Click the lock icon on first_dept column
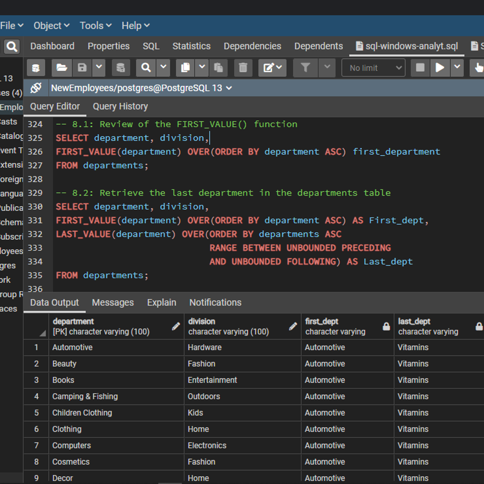This screenshot has height=484, width=484. click(x=386, y=326)
